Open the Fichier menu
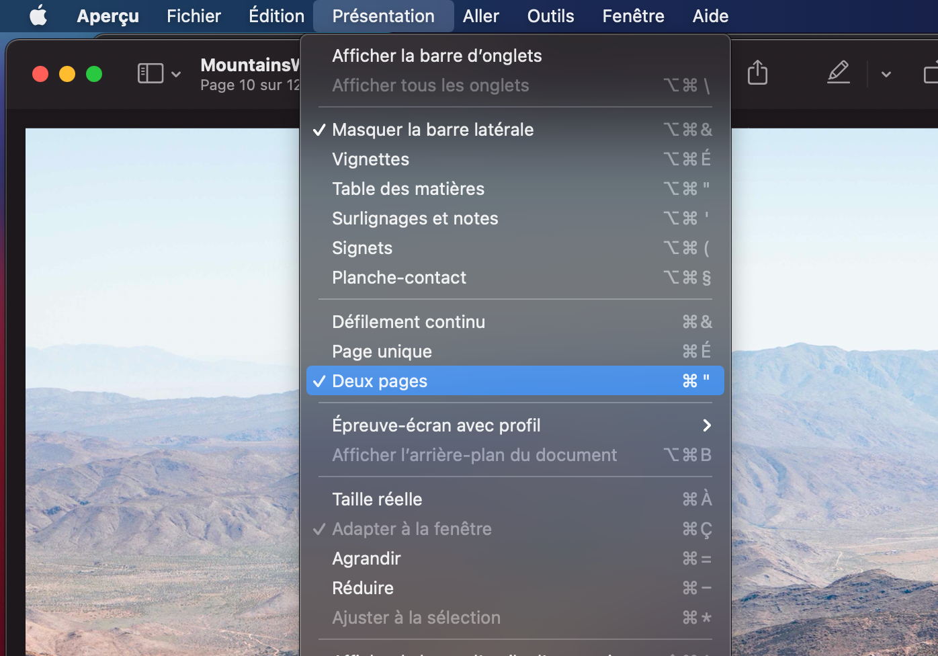This screenshot has width=938, height=656. click(x=194, y=16)
